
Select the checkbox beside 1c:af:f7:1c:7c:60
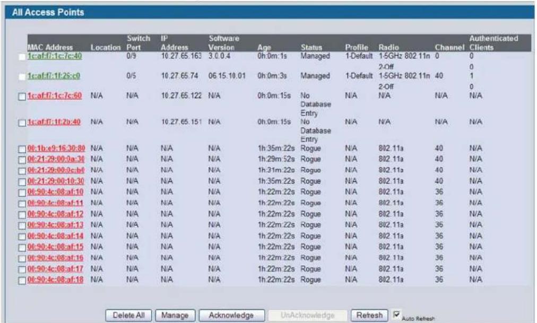[x=22, y=97]
